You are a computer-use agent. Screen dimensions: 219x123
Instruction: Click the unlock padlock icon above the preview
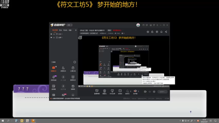coord(152,32)
